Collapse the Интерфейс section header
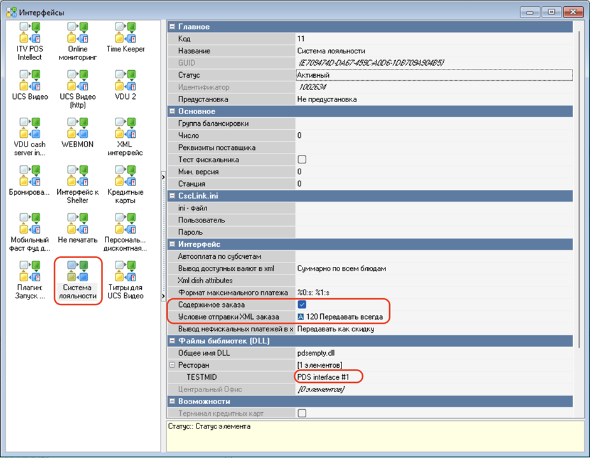Viewport: 590px width, 458px height. coord(173,244)
